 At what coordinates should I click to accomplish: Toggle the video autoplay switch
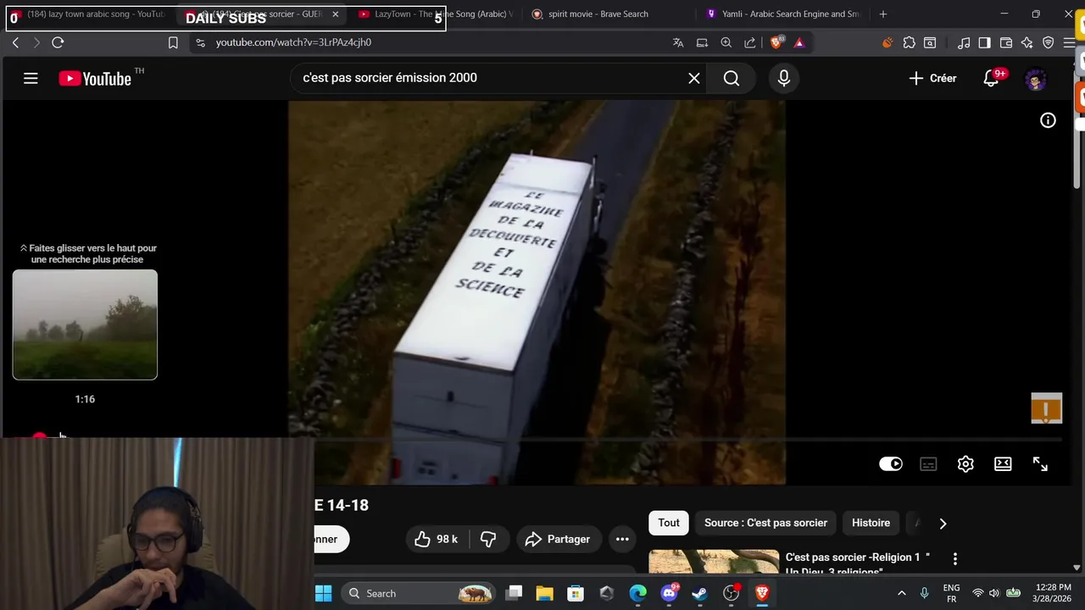pyautogui.click(x=891, y=463)
